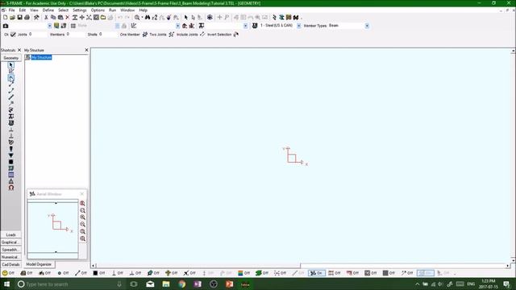This screenshot has width=516, height=290.
Task: Open the File menu
Action: (x=11, y=10)
